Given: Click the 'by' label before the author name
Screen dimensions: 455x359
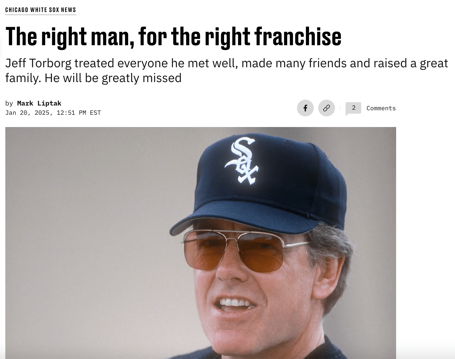Looking at the screenshot, I should click(x=9, y=103).
